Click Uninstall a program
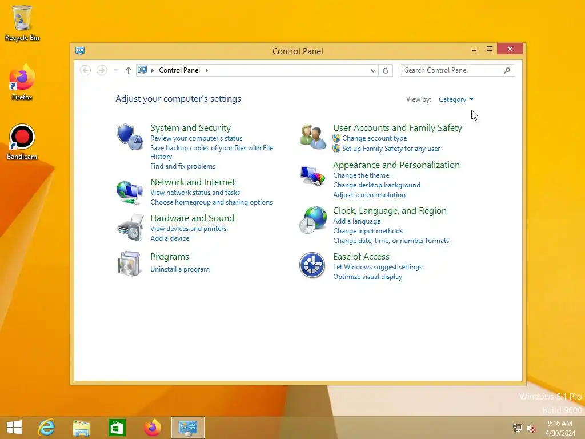The image size is (585, 439). 180,269
